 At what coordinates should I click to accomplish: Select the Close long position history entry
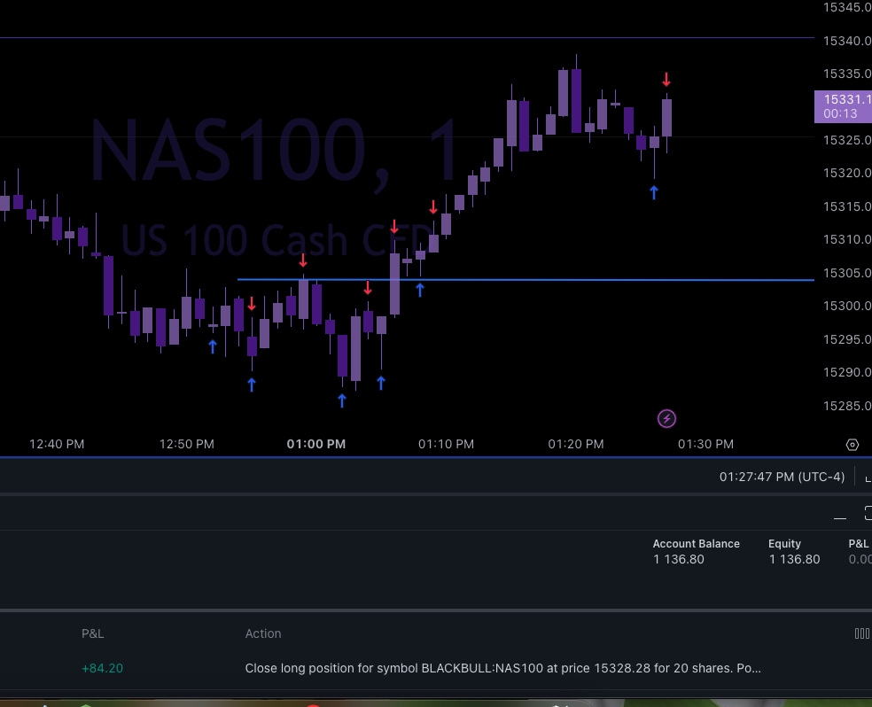(502, 668)
